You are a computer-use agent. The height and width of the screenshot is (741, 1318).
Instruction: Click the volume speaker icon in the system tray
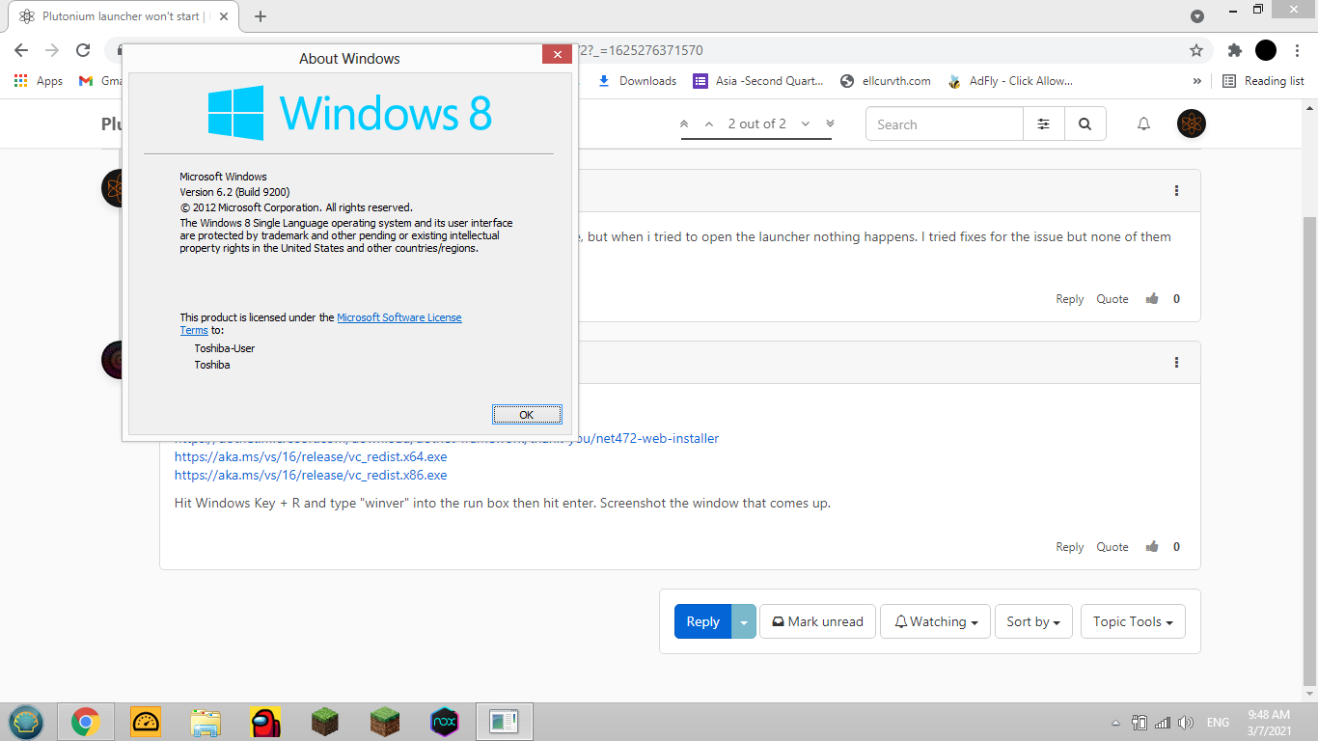tap(1187, 723)
